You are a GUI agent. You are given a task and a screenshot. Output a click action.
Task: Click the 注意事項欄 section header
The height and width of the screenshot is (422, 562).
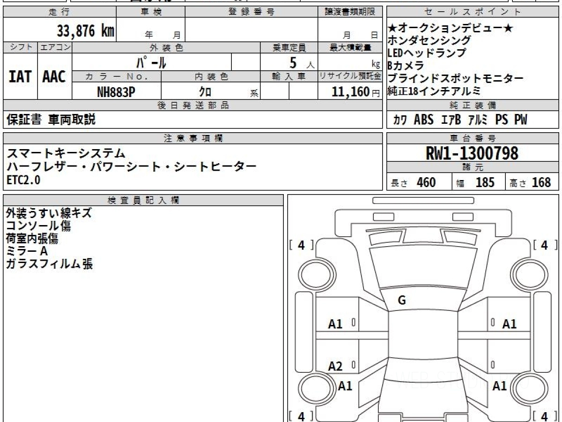coord(193,138)
